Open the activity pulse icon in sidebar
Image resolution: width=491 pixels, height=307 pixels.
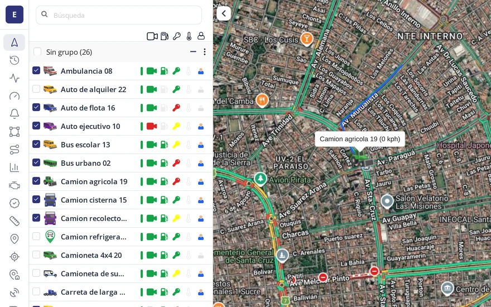(15, 78)
